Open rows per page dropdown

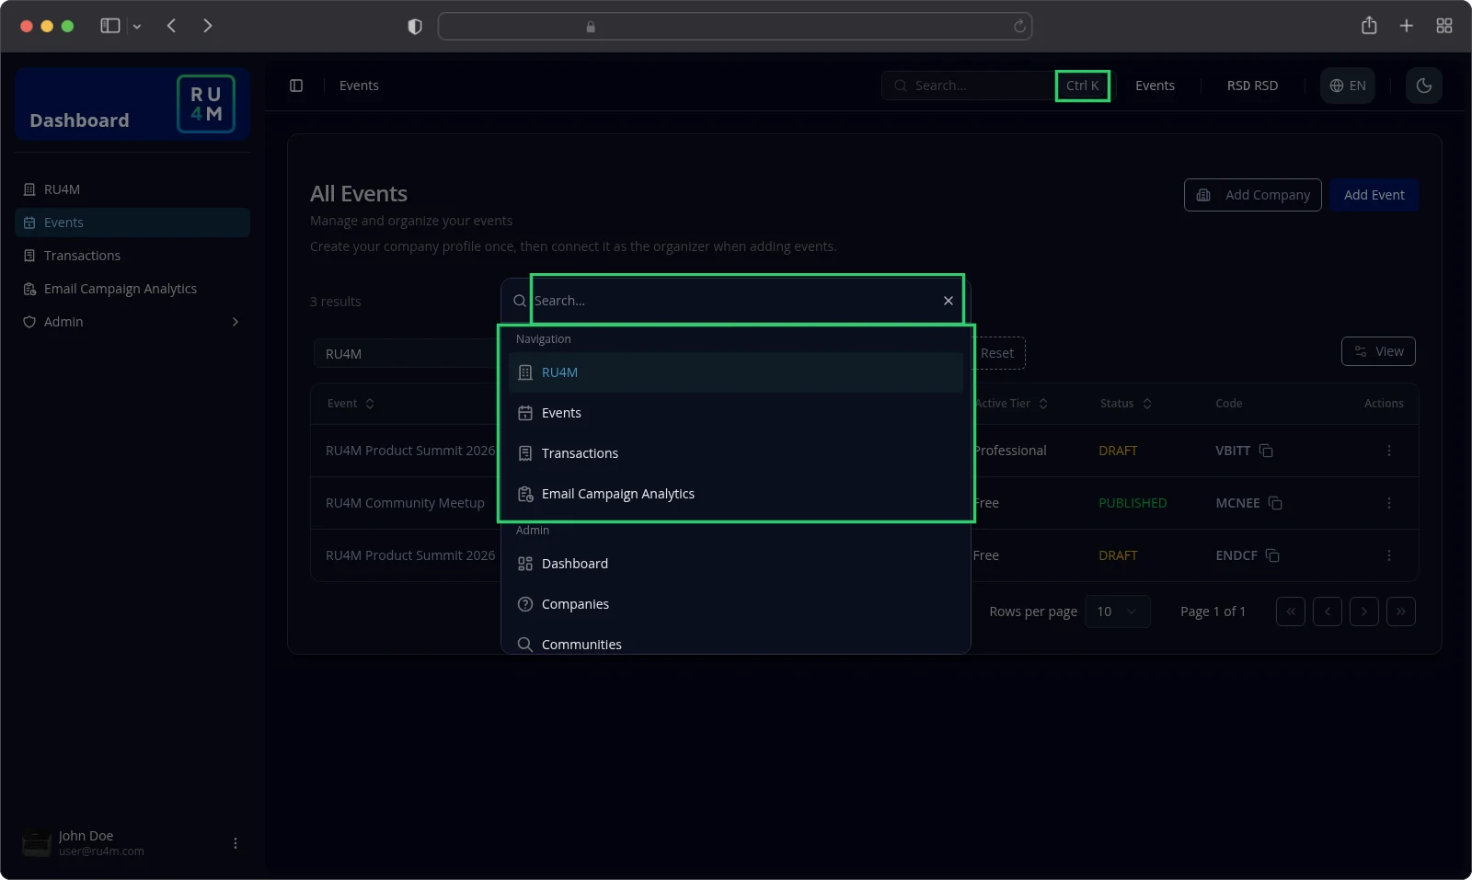coord(1118,611)
